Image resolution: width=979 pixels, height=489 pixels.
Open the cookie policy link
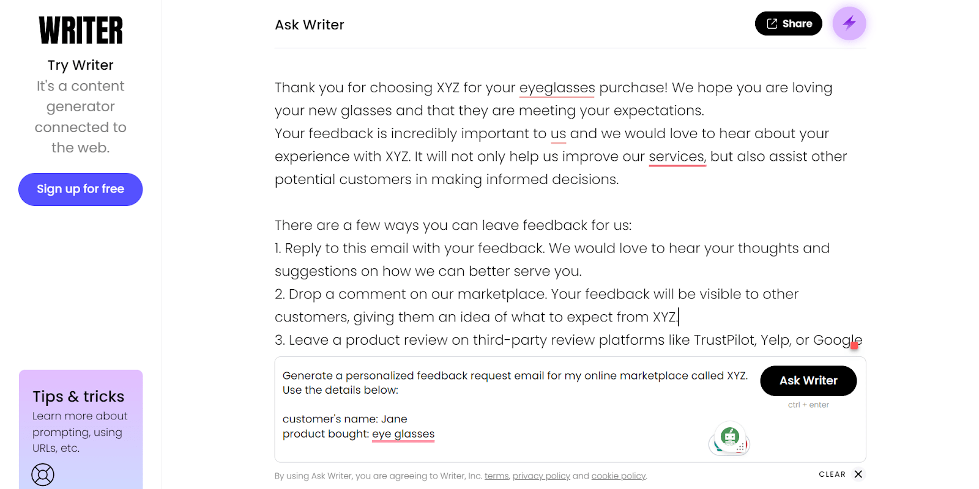point(618,476)
